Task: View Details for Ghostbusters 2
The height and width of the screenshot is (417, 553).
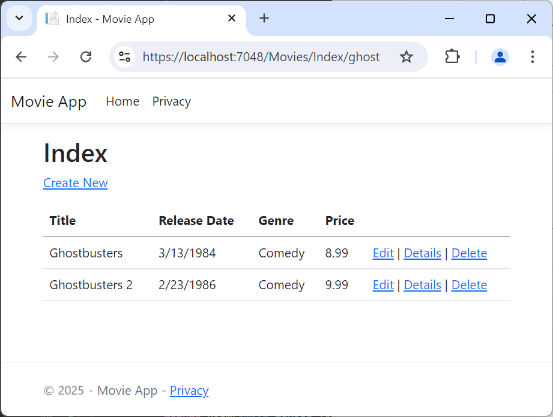Action: click(422, 284)
